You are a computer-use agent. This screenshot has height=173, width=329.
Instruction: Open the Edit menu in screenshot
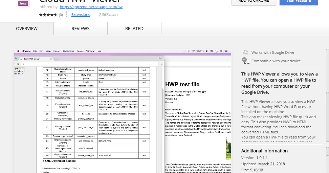point(41,51)
